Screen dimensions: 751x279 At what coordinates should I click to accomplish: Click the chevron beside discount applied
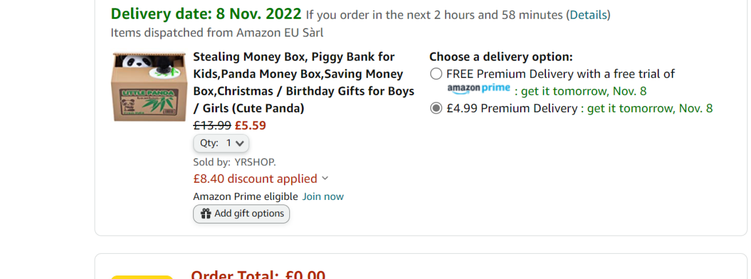(x=325, y=178)
